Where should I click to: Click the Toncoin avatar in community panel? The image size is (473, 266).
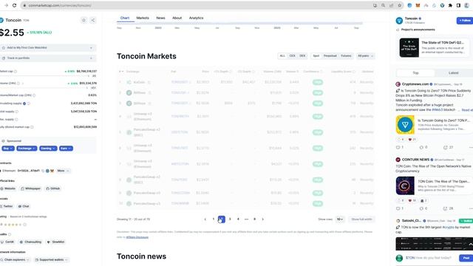point(399,21)
